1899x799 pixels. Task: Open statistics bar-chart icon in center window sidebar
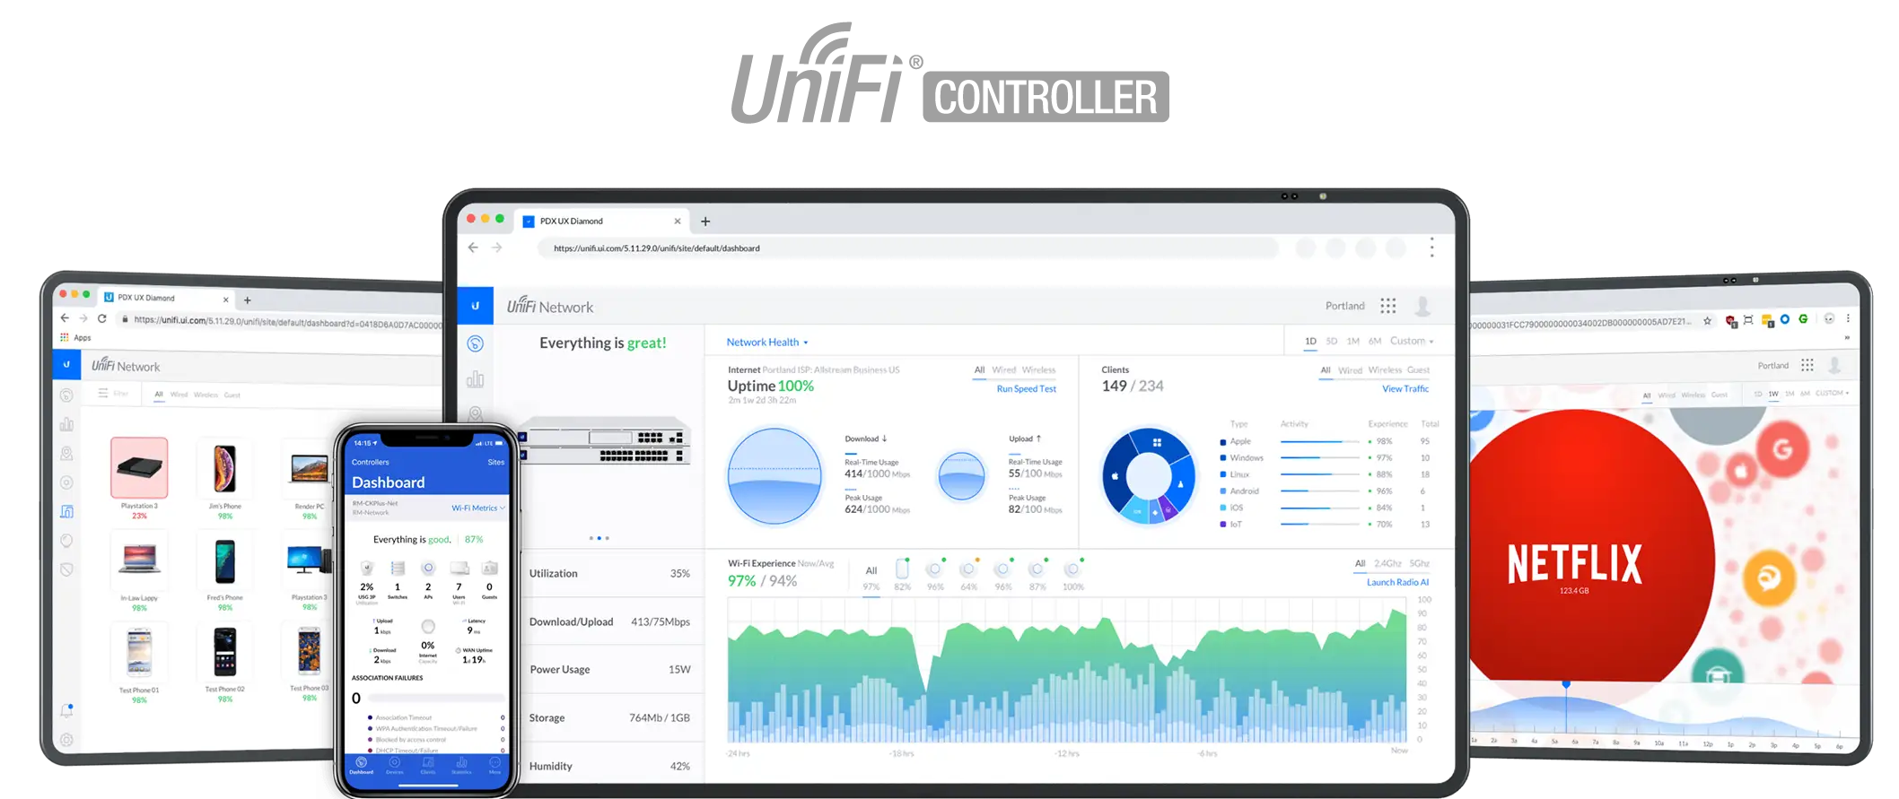point(476,379)
